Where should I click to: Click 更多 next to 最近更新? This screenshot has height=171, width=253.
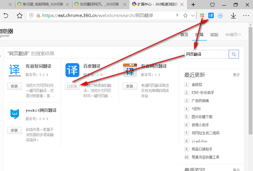point(236,75)
